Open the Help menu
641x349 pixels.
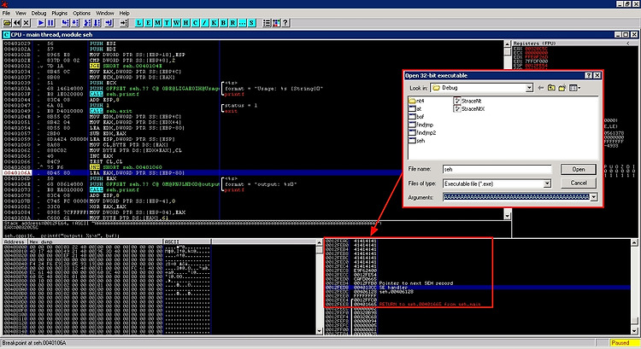click(124, 13)
